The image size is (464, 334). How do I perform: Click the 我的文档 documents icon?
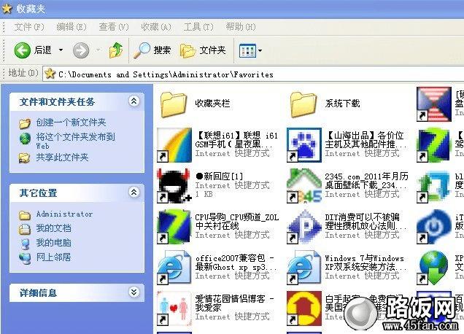point(25,229)
